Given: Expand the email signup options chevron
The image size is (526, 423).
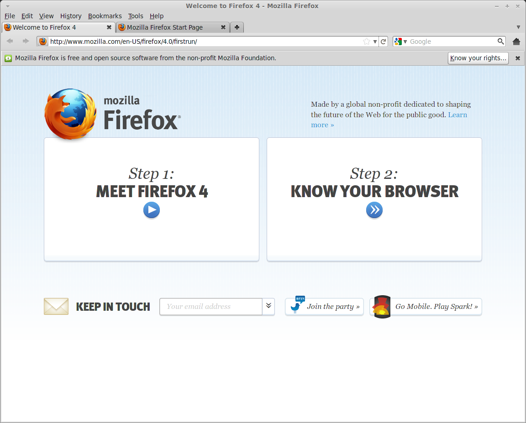Looking at the screenshot, I should pos(268,306).
